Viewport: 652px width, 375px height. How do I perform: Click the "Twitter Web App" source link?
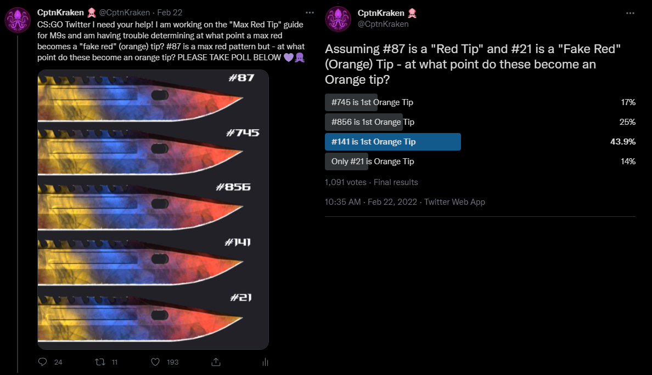pyautogui.click(x=454, y=202)
